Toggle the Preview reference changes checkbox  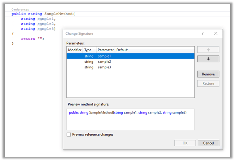click(68, 134)
